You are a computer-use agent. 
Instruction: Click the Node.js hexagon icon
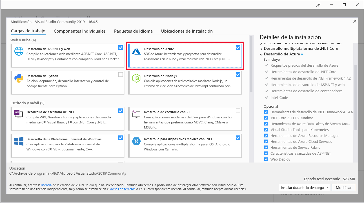(x=136, y=78)
